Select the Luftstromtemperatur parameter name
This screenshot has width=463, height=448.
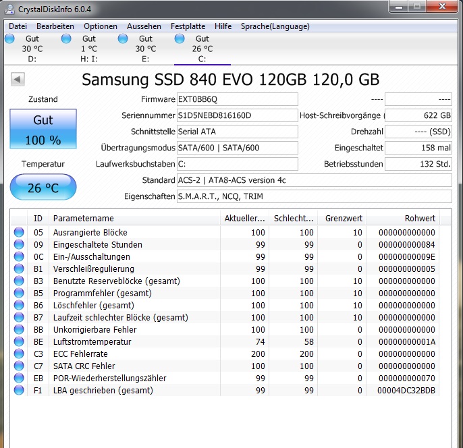pyautogui.click(x=92, y=342)
